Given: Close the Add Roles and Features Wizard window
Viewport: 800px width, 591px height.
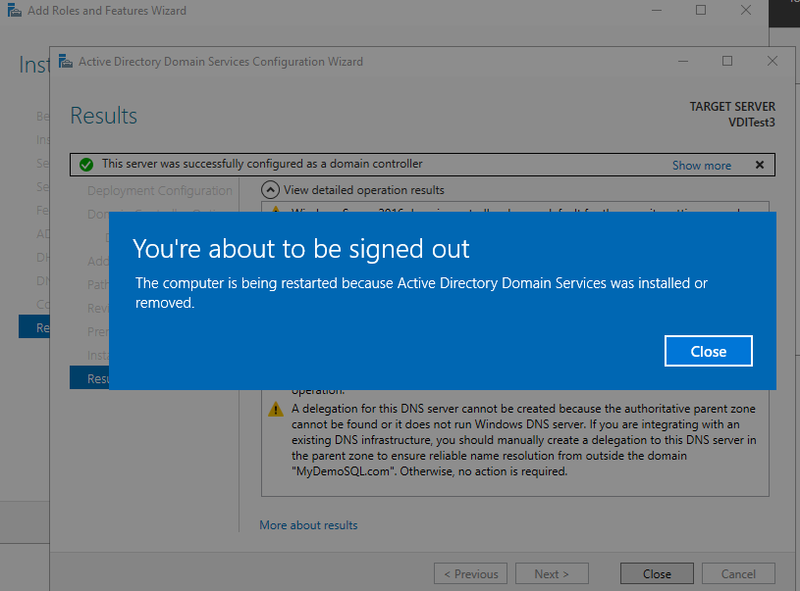Looking at the screenshot, I should 745,10.
